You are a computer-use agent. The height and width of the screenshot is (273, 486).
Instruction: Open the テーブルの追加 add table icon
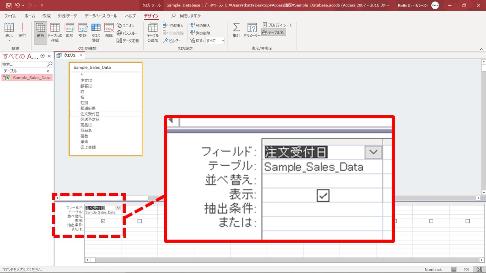[x=153, y=32]
